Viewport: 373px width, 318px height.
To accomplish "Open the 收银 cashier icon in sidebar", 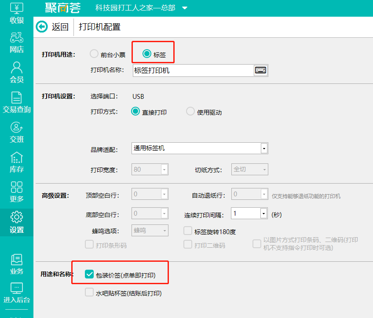I will 16,12.
